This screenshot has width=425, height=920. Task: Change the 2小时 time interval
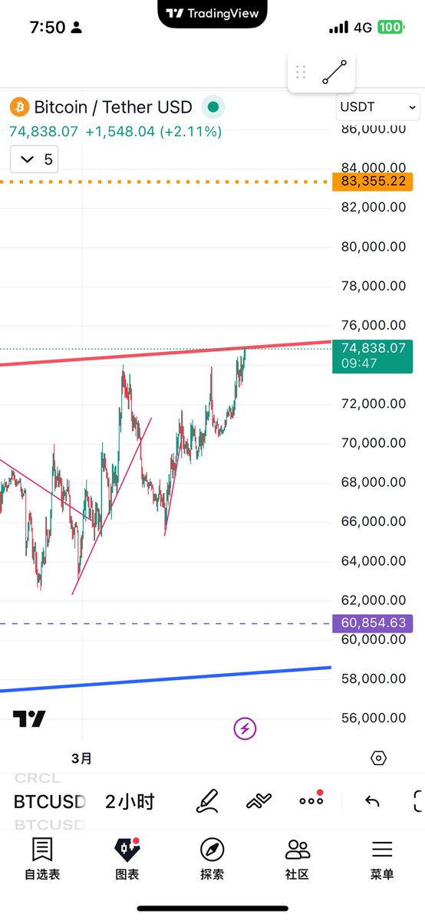(x=130, y=802)
